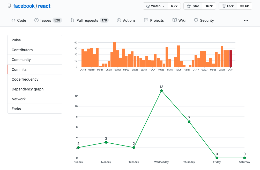The image size is (260, 170).
Task: Click the 04/19 axis date label
Action: [83, 70]
